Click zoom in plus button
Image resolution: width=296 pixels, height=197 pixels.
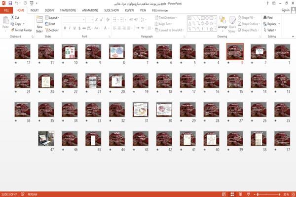(279, 195)
